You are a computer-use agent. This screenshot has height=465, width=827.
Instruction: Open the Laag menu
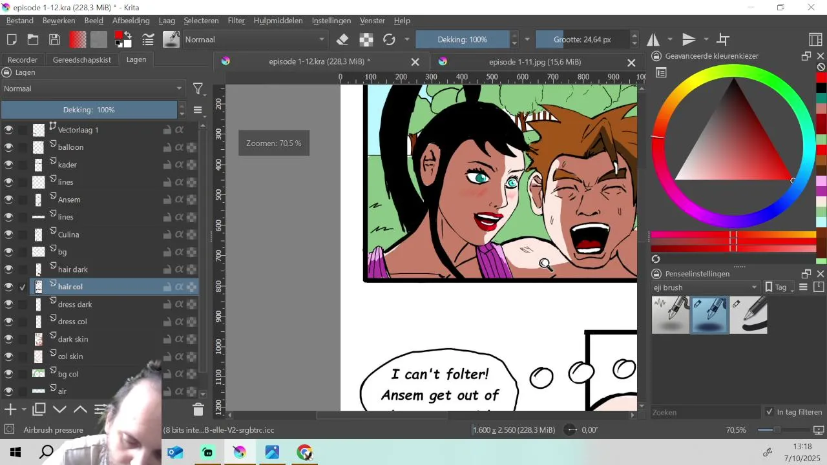pos(167,21)
